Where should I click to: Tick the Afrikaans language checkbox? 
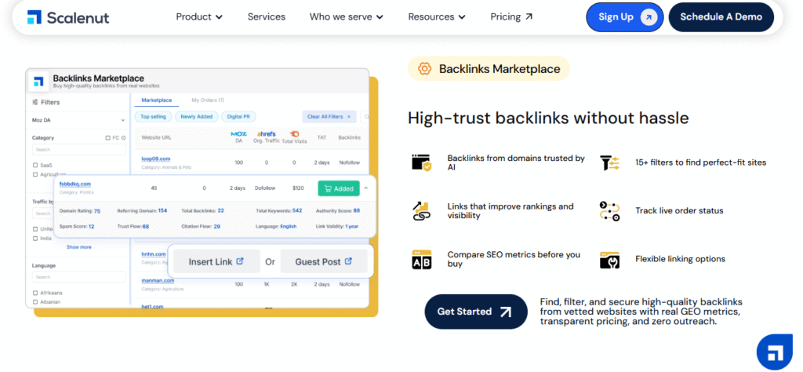[x=35, y=293]
